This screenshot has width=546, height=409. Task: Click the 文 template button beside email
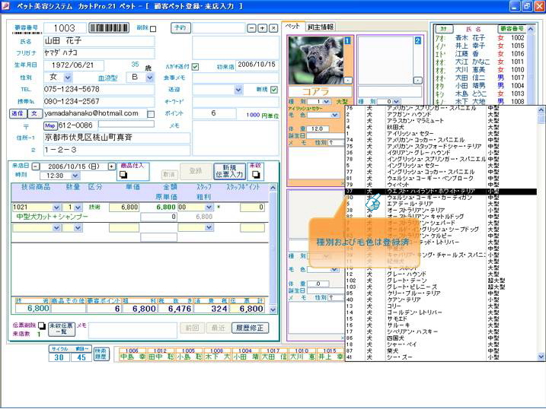pyautogui.click(x=34, y=113)
